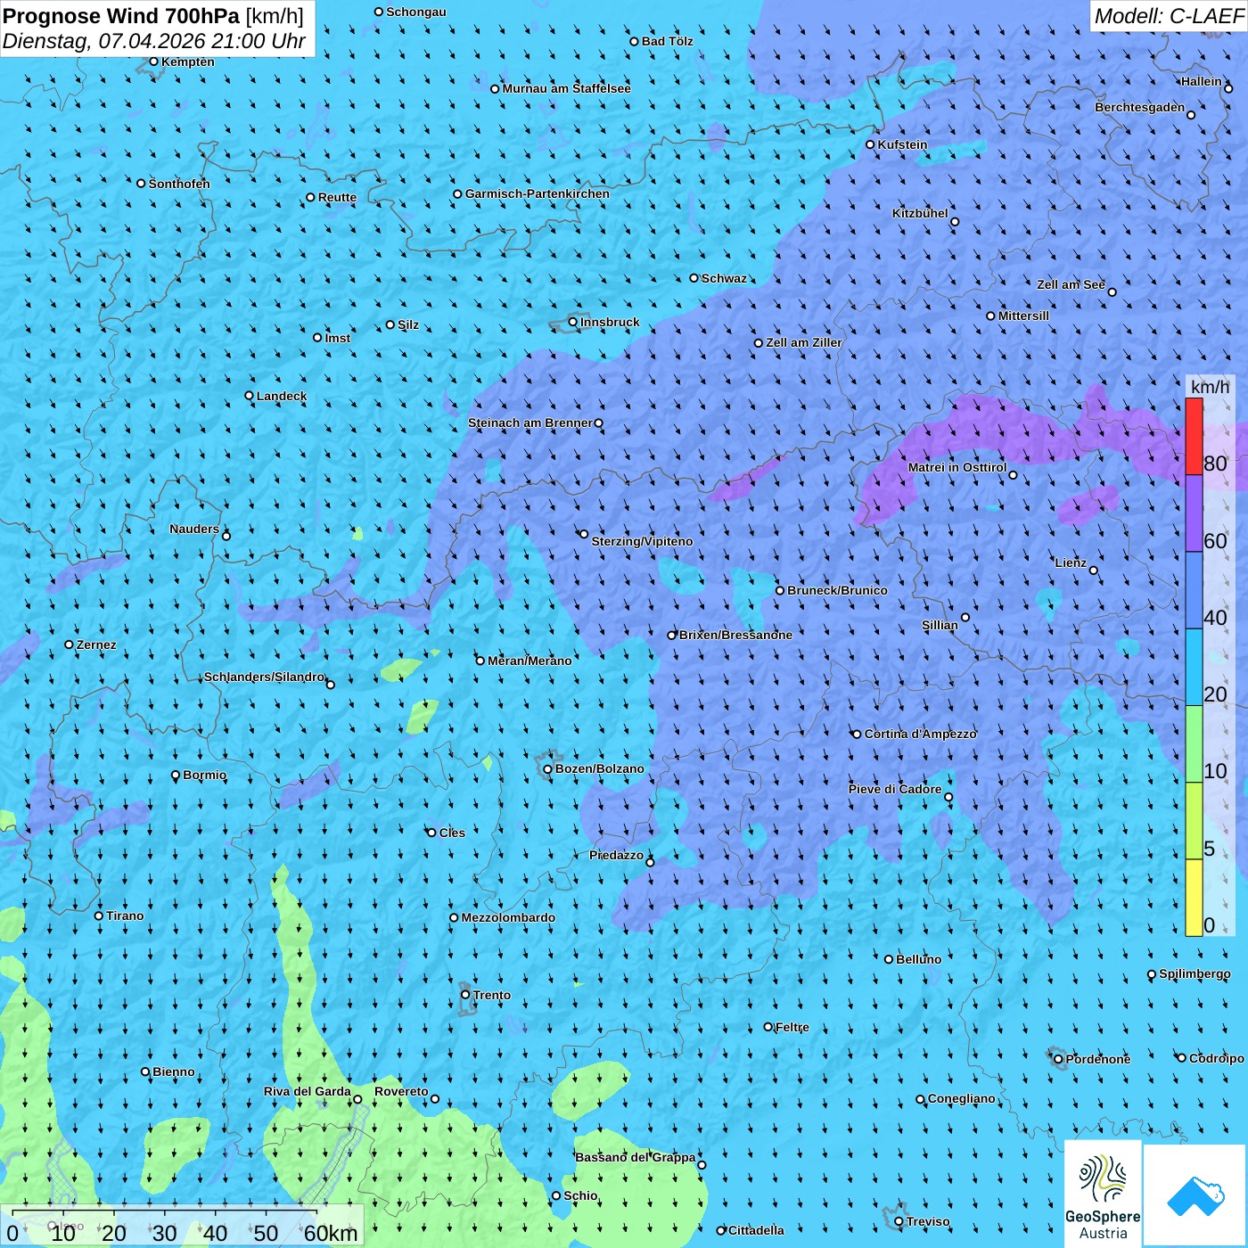The image size is (1248, 1248).
Task: Click the 'Sonthofen' label
Action: [x=179, y=184]
